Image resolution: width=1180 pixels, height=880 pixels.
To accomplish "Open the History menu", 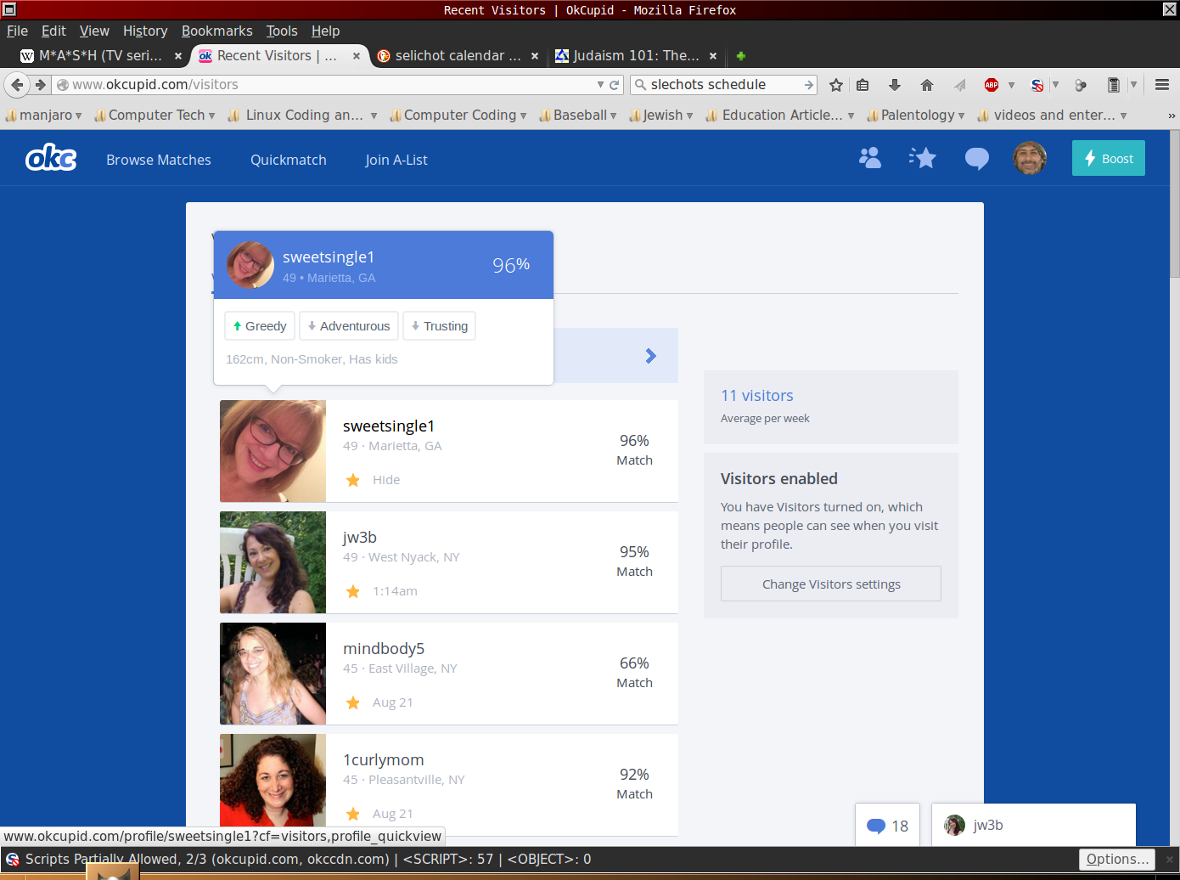I will (x=145, y=31).
